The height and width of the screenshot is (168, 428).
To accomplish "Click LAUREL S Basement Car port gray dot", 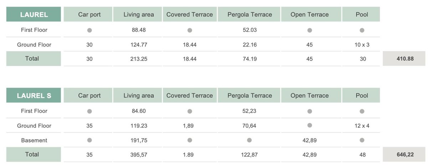I will [x=90, y=140].
